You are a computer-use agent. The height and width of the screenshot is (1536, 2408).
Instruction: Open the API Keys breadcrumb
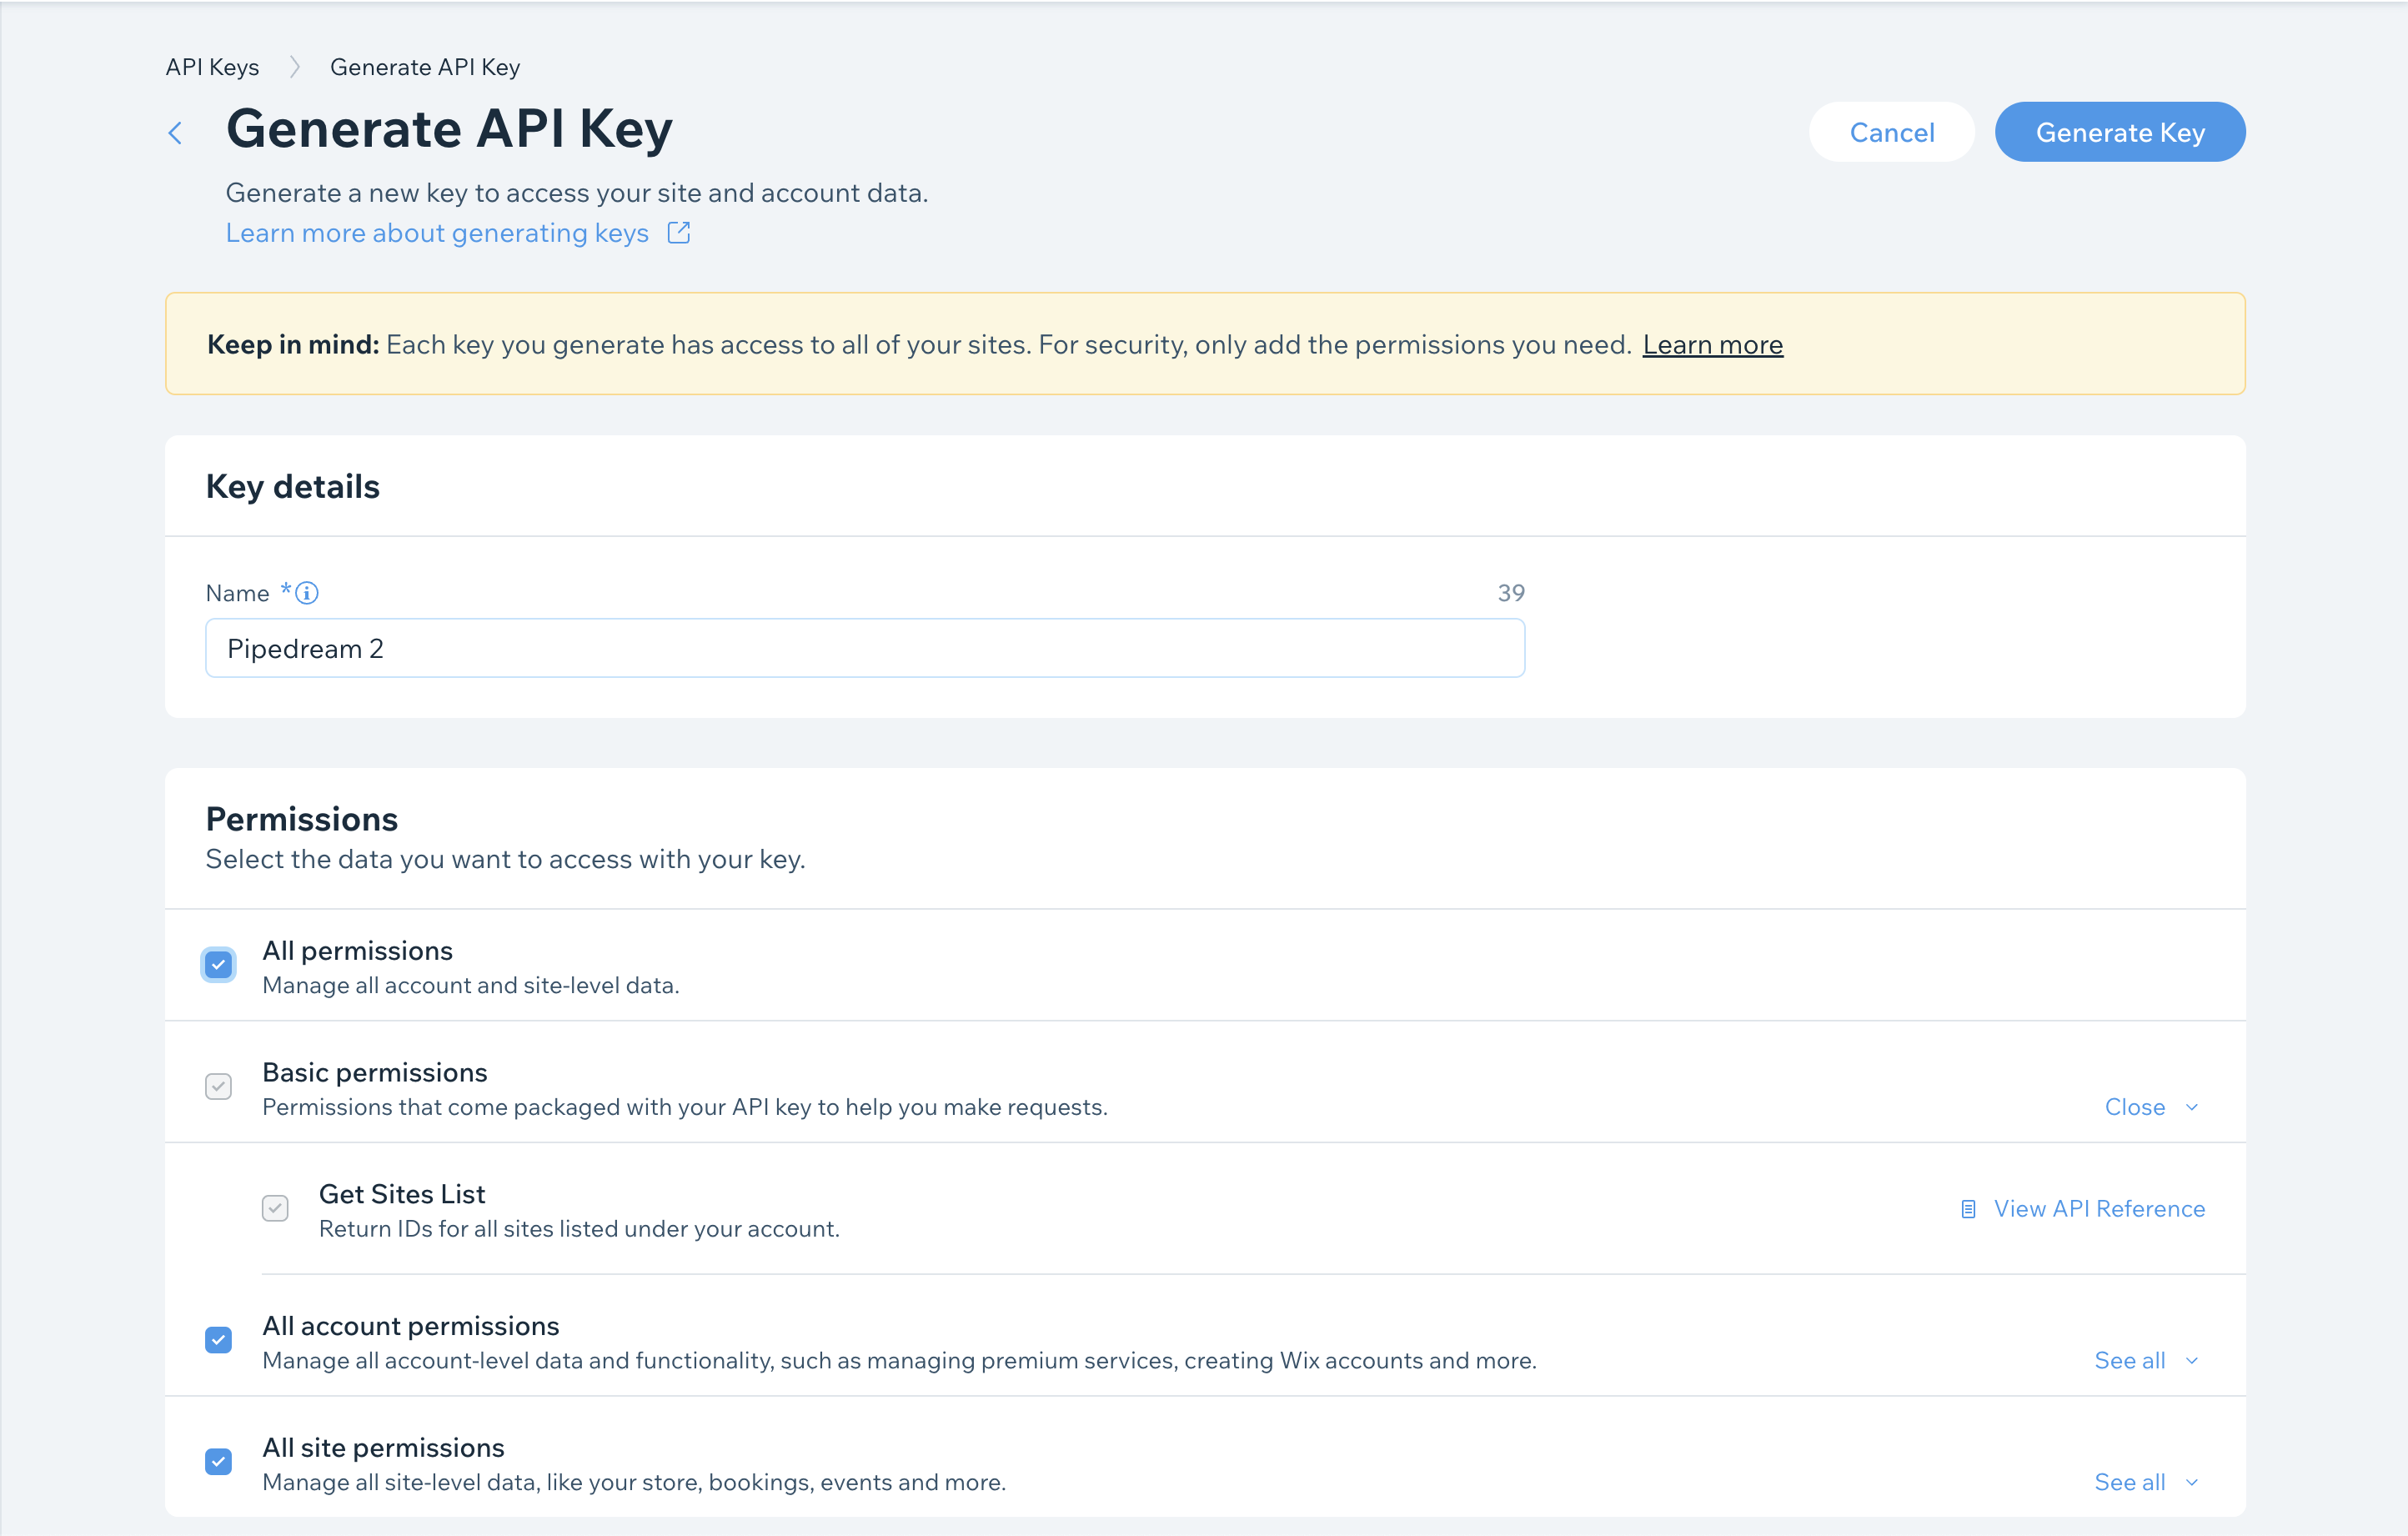pyautogui.click(x=212, y=66)
